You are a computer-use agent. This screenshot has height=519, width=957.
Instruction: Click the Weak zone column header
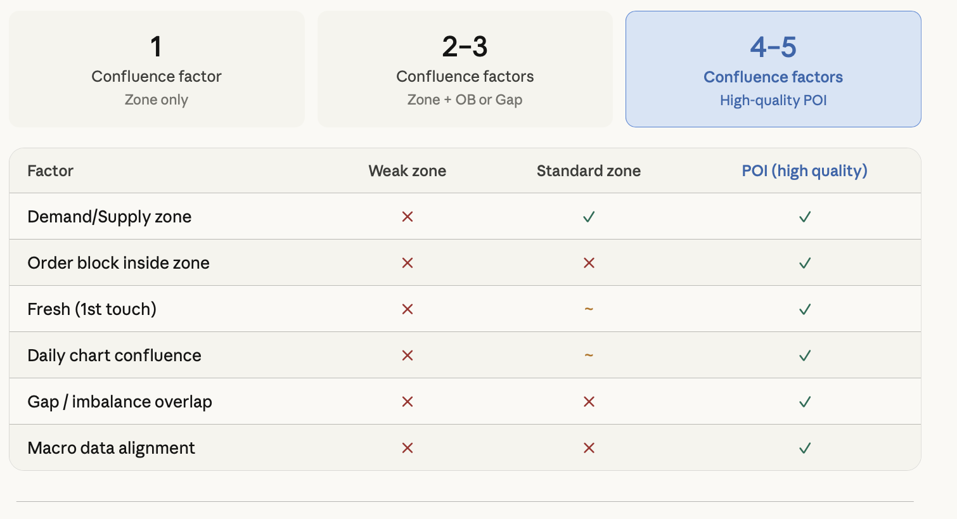click(408, 171)
